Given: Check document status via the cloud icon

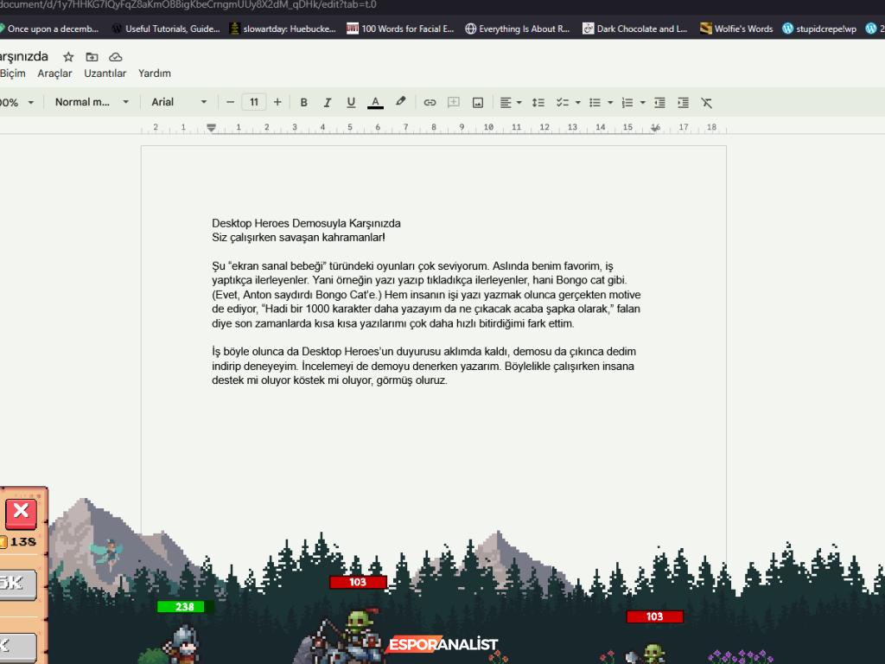Looking at the screenshot, I should point(115,55).
